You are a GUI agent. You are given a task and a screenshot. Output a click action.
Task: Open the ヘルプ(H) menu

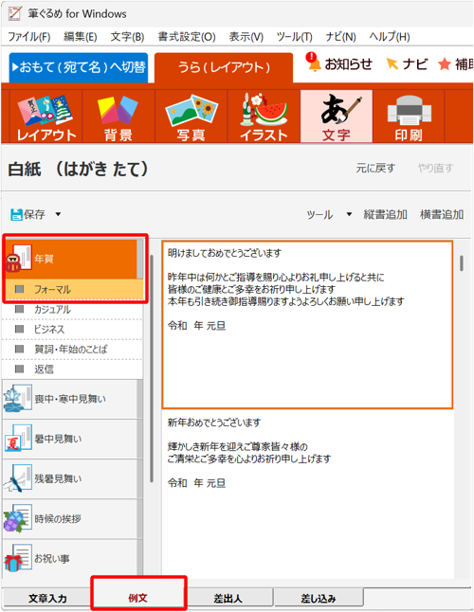pyautogui.click(x=390, y=37)
